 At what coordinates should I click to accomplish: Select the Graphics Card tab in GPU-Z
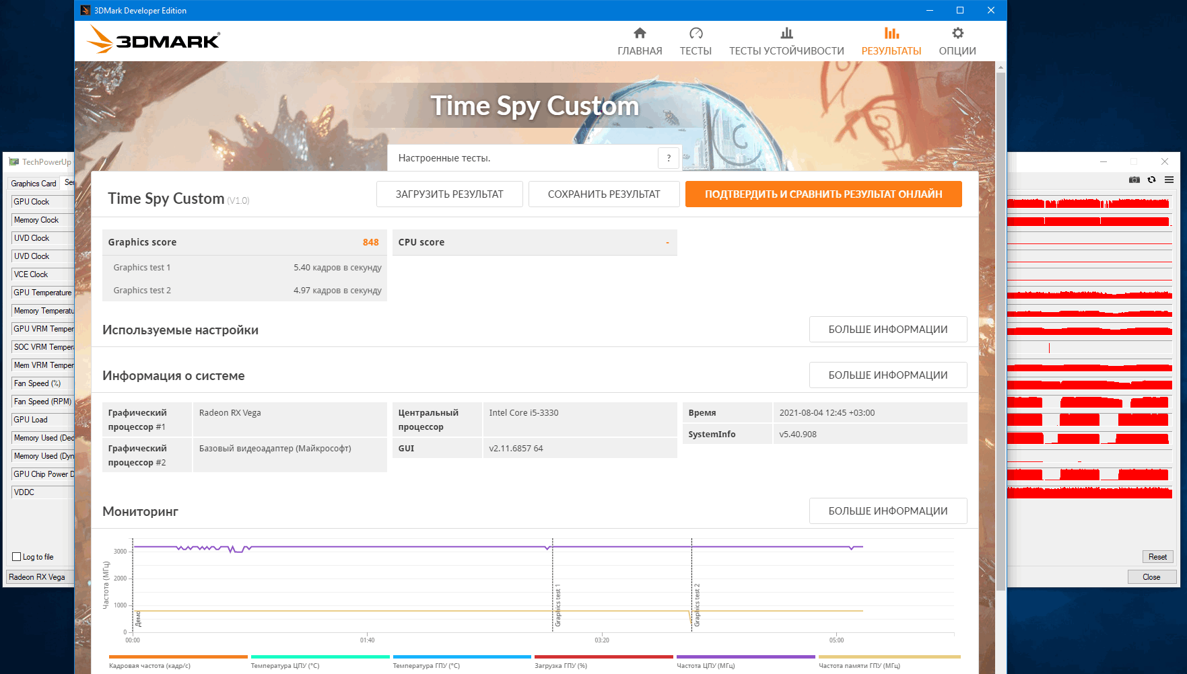pos(34,183)
